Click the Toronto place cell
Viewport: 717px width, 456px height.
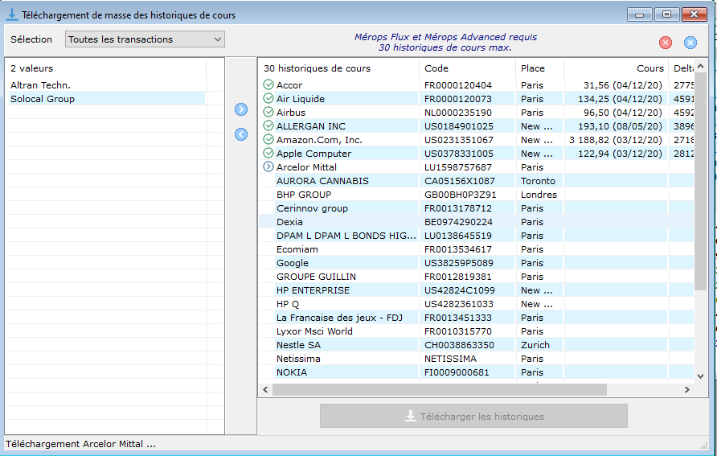pos(538,181)
